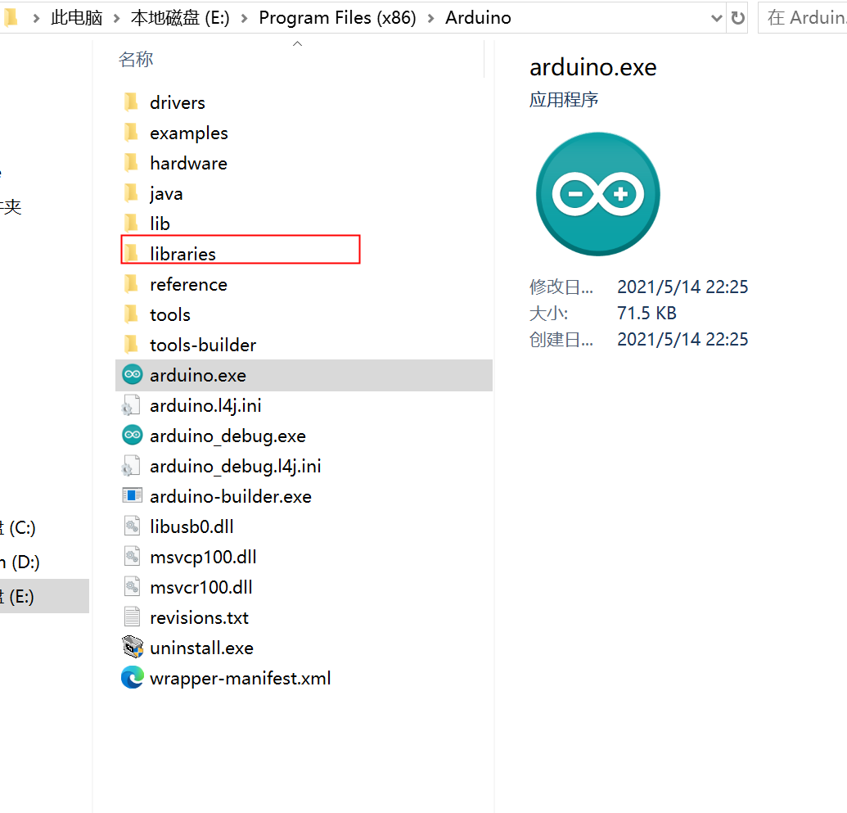Click the arduino.exe file icon
Viewport: 847px width, 813px height.
click(x=132, y=375)
